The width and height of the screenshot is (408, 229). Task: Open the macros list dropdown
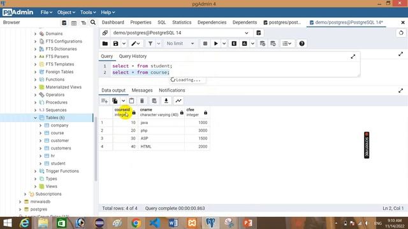coord(287,44)
